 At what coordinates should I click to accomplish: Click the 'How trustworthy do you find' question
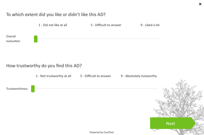click(44, 66)
